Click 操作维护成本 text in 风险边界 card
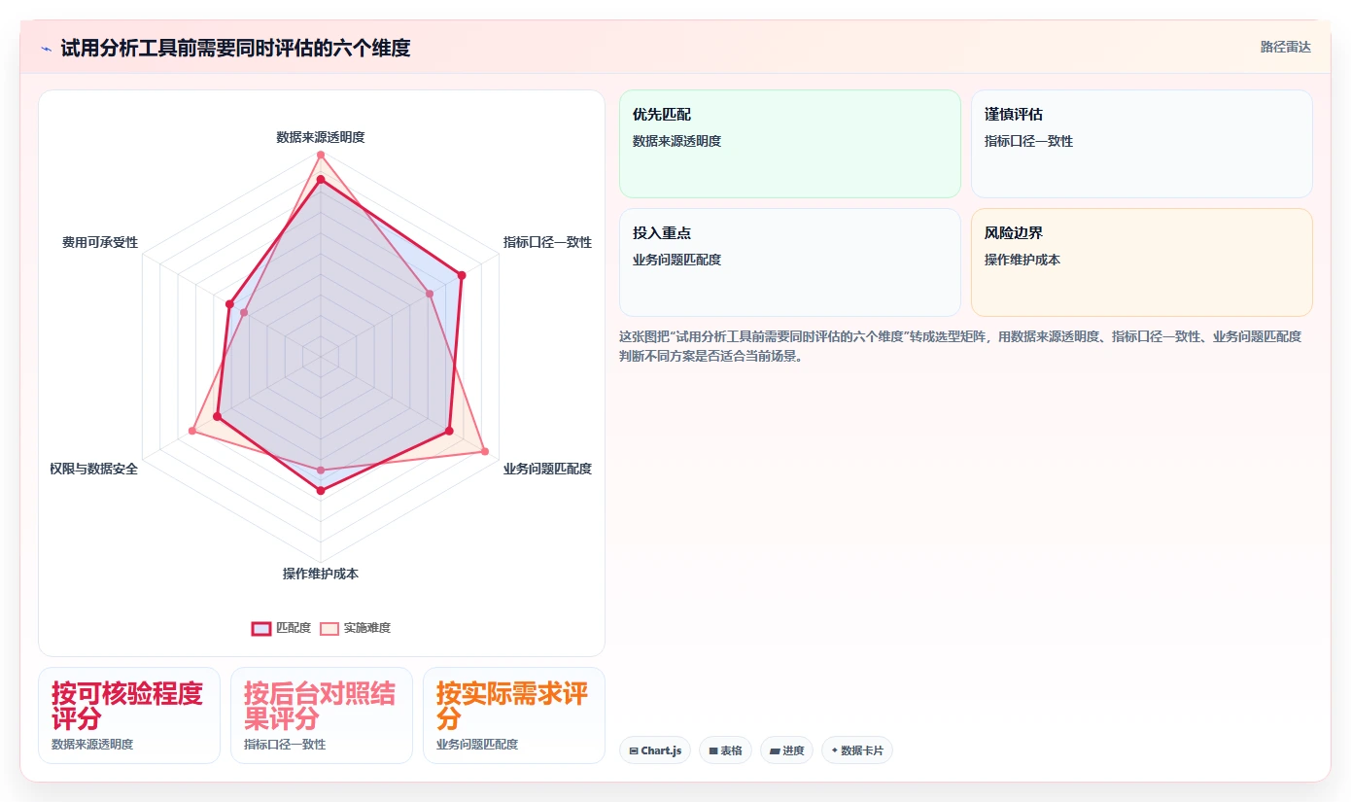 click(x=1022, y=260)
